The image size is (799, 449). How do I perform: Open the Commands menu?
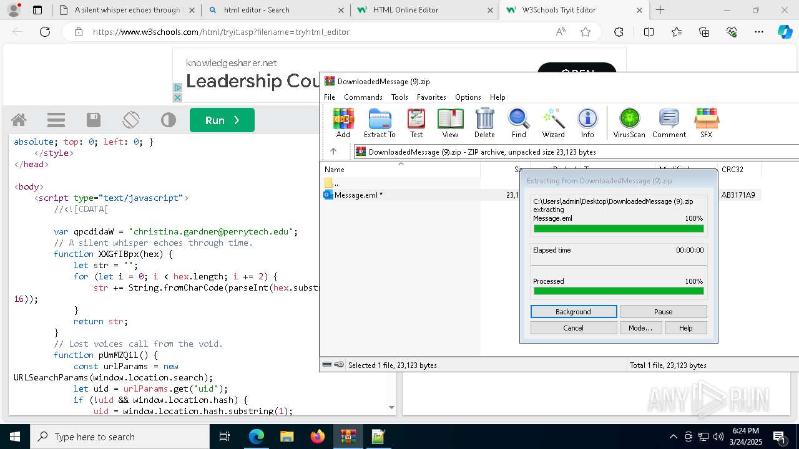point(363,97)
